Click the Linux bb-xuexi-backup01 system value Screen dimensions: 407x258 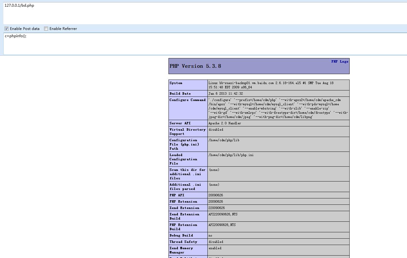click(x=271, y=85)
